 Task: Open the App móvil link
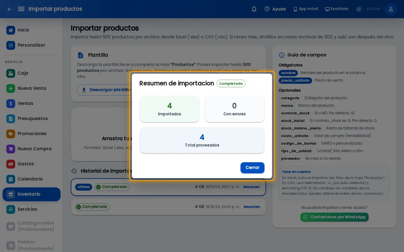click(306, 9)
